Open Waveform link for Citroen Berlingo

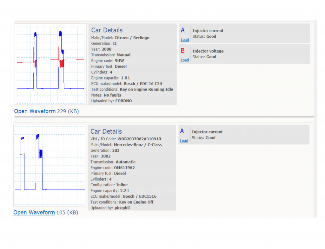click(35, 111)
